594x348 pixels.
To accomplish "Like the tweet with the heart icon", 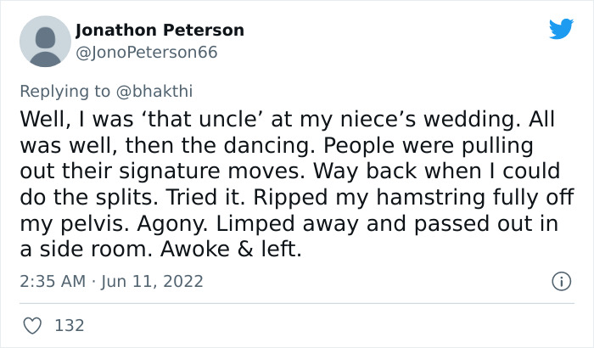I will point(34,325).
